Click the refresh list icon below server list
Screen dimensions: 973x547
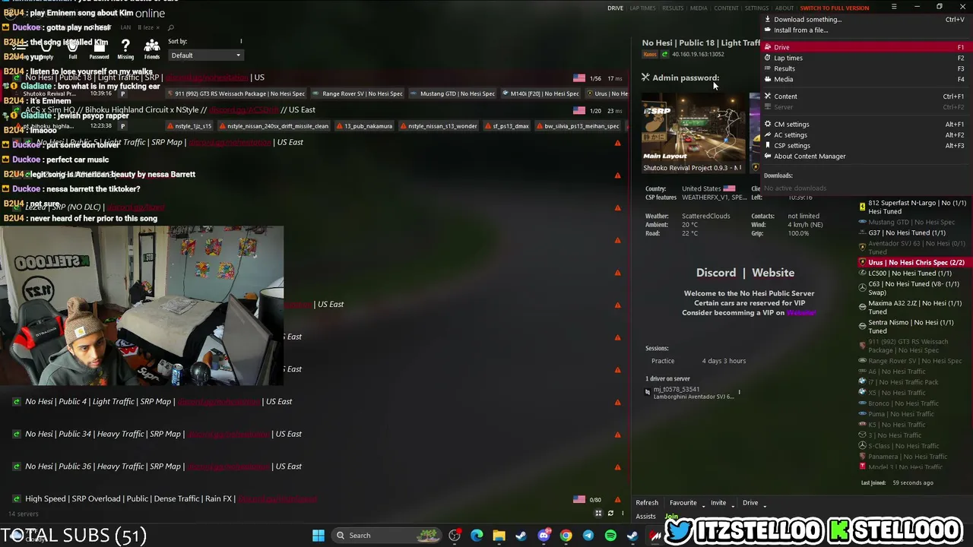tap(610, 514)
